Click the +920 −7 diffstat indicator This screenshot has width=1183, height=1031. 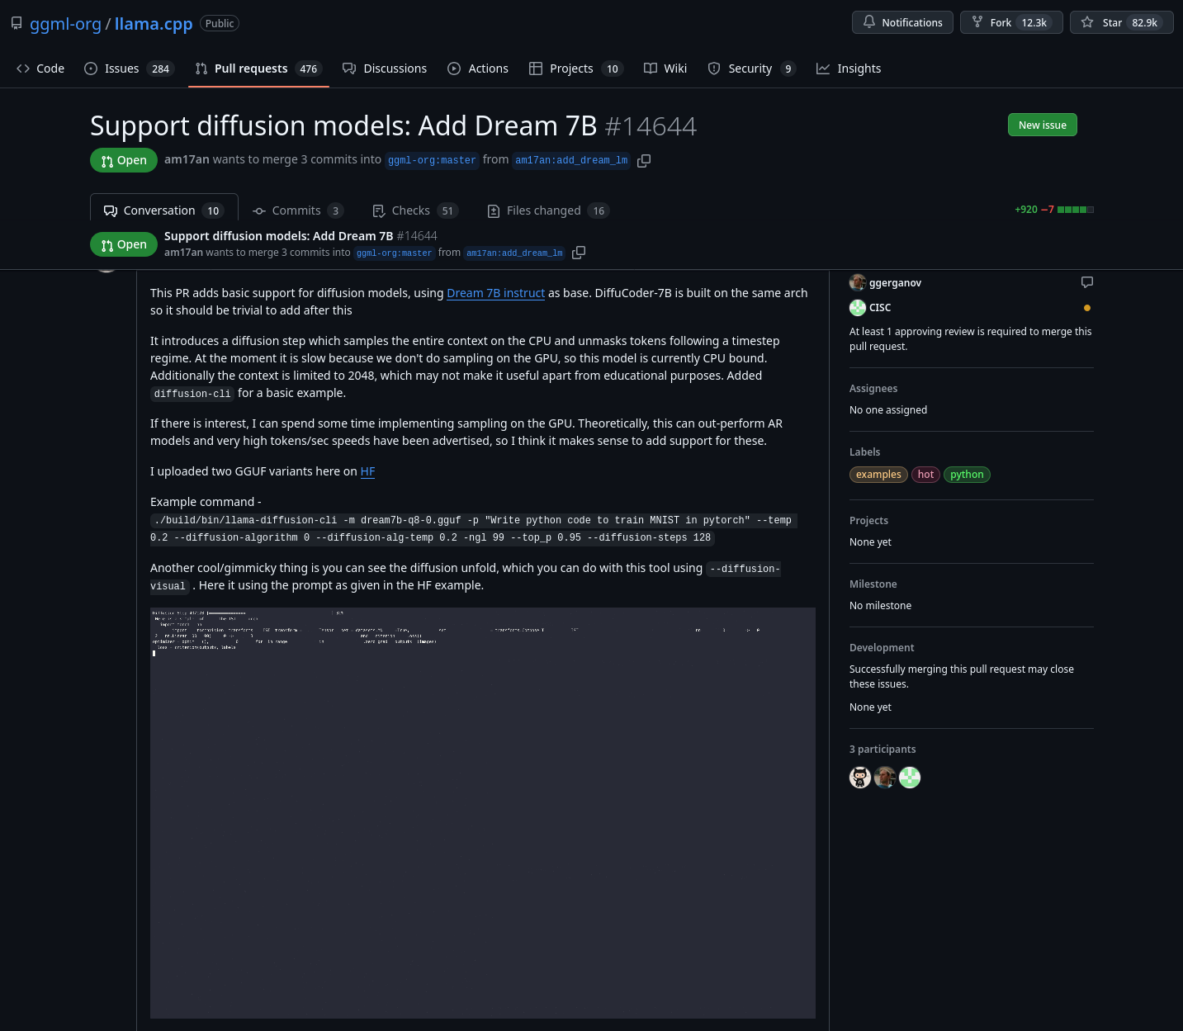click(x=1054, y=210)
